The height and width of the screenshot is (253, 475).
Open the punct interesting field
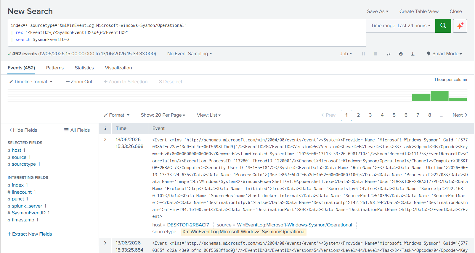[x=18, y=199]
